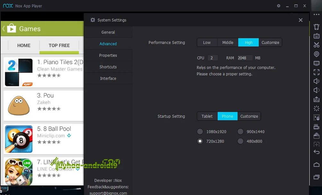Open the Pou app icon
This screenshot has width=322, height=195.
pos(19,106)
